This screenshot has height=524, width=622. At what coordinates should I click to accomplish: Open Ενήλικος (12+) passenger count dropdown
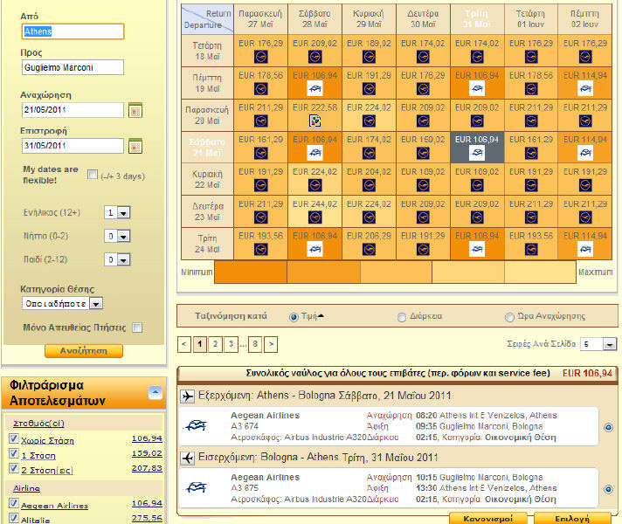(x=117, y=212)
